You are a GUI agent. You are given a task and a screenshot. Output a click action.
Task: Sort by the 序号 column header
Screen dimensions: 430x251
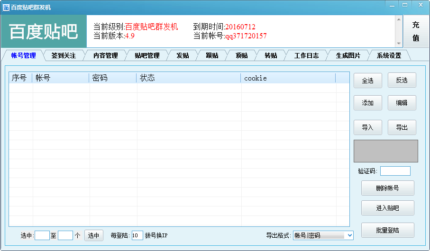point(20,78)
